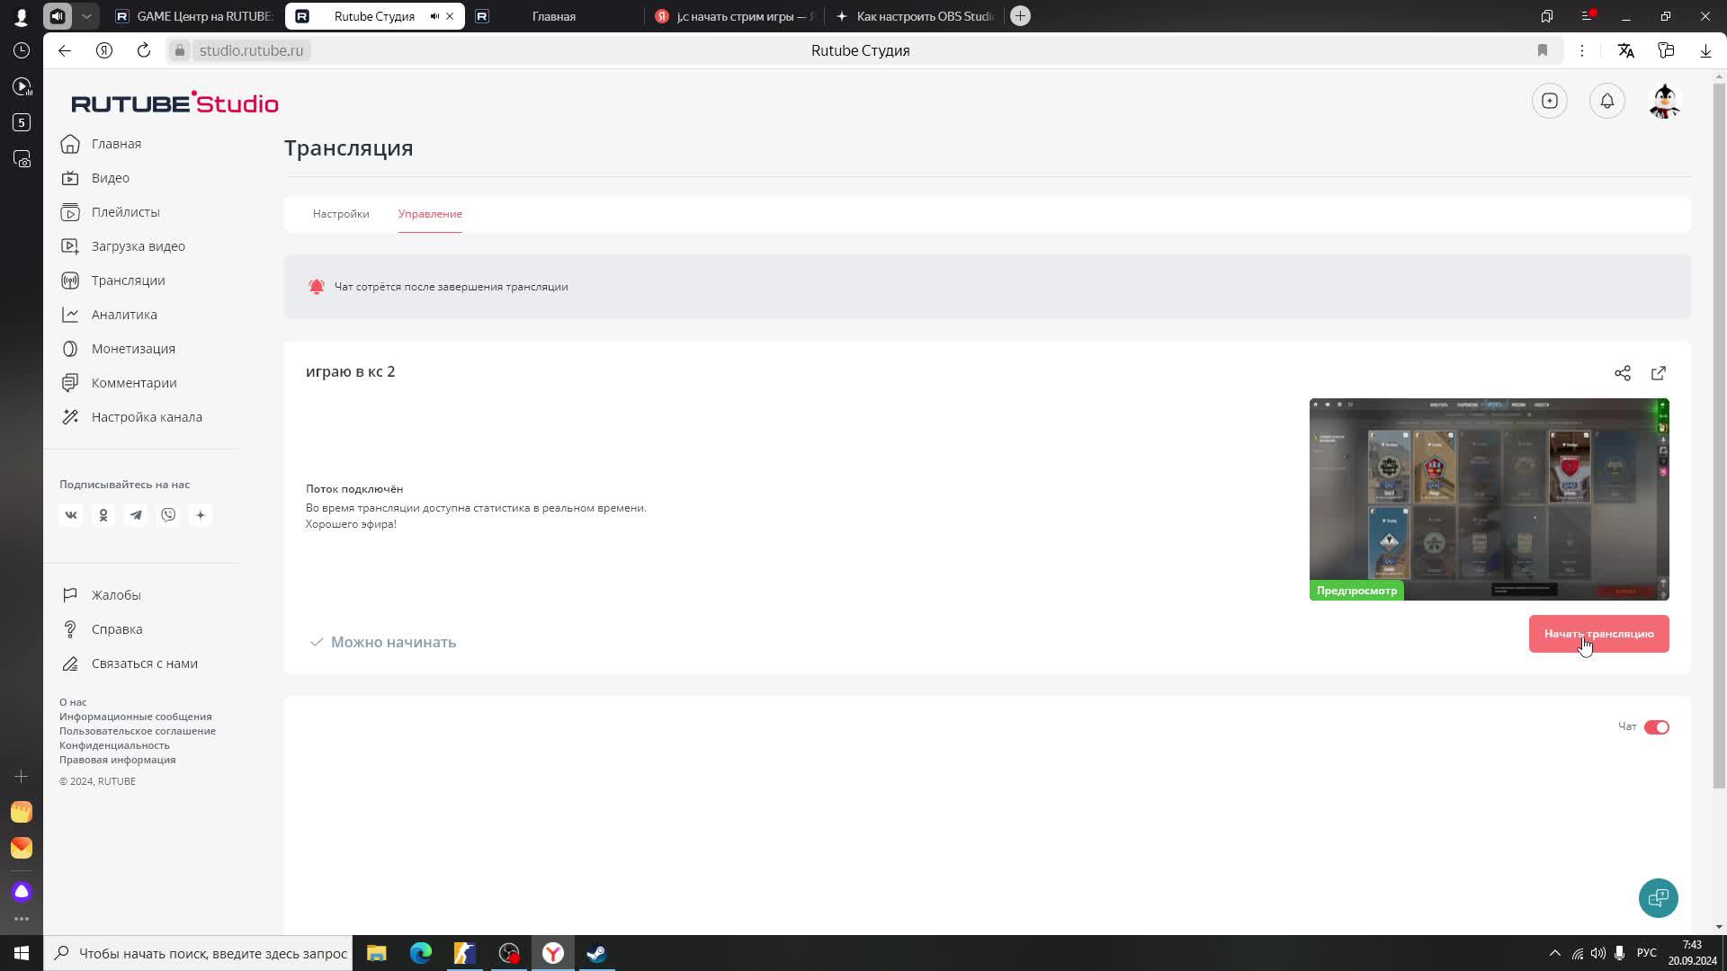
Task: Mute the Rutube Студия tab audio
Action: tap(434, 16)
